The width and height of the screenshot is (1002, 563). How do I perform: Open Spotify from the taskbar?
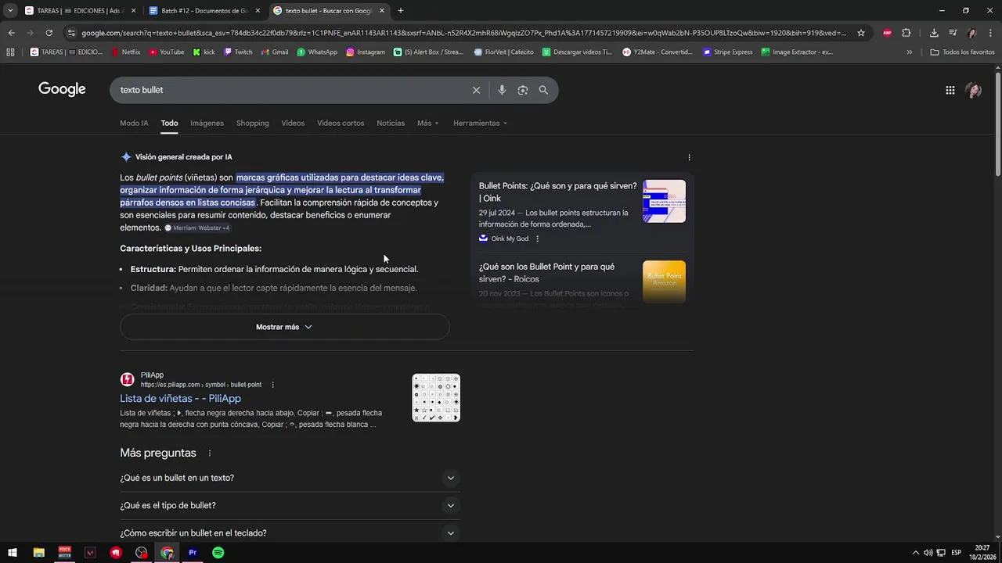[x=218, y=553]
